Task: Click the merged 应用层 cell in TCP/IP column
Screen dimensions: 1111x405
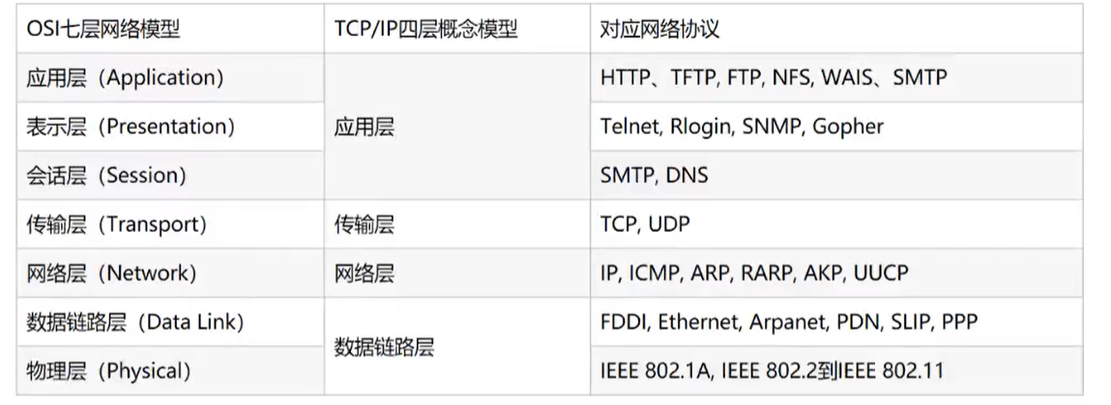Action: click(457, 127)
